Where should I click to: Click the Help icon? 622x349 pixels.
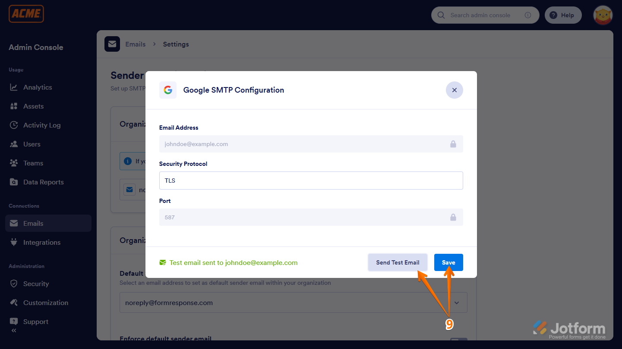(553, 15)
